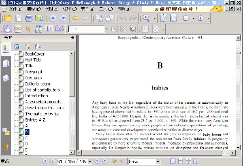Select the Hand tool
The image size is (243, 166).
click(x=7, y=29)
